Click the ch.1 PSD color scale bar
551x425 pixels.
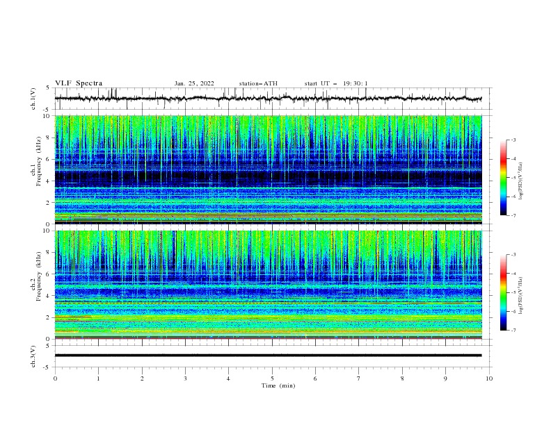[x=503, y=178]
